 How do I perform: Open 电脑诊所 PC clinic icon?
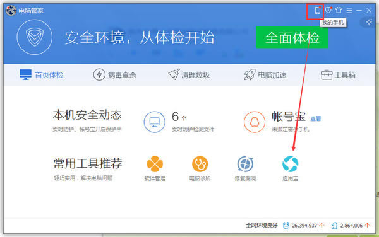[x=200, y=164]
